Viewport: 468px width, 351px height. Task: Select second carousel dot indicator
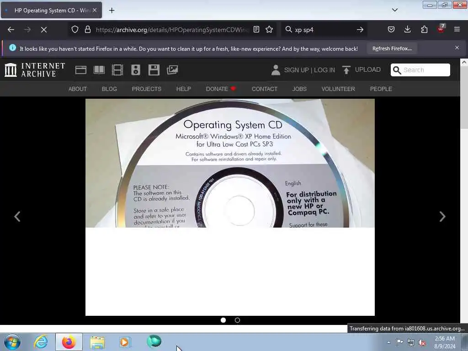point(237,320)
